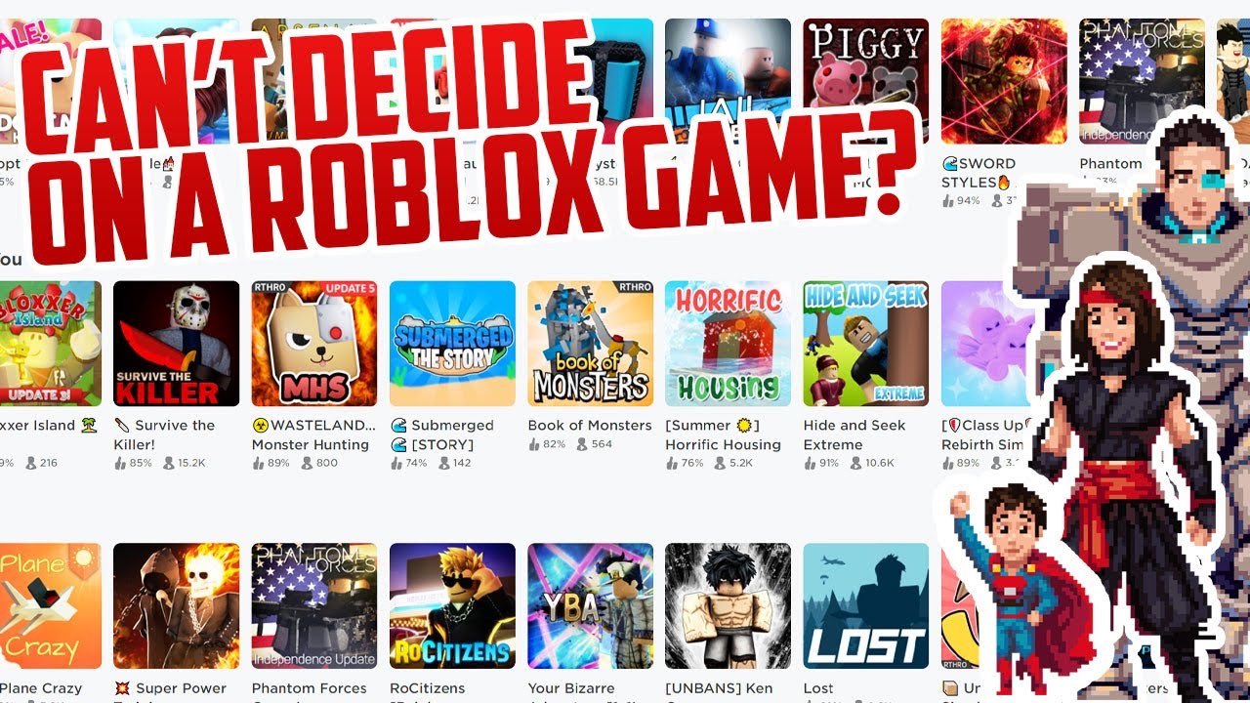Screen dimensions: 1250x703
Task: Click the Hide and Seek Extreme title link
Action: (854, 434)
